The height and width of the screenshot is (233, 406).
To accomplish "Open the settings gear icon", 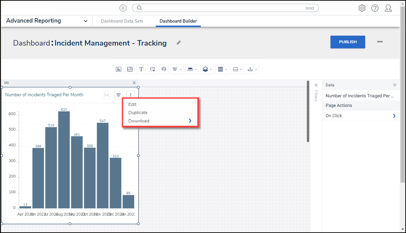I will point(362,8).
